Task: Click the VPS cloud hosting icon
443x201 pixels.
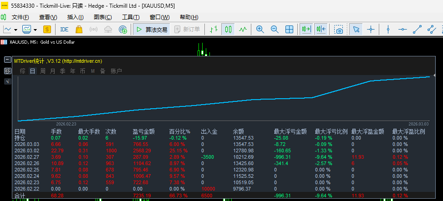Action: point(108,29)
